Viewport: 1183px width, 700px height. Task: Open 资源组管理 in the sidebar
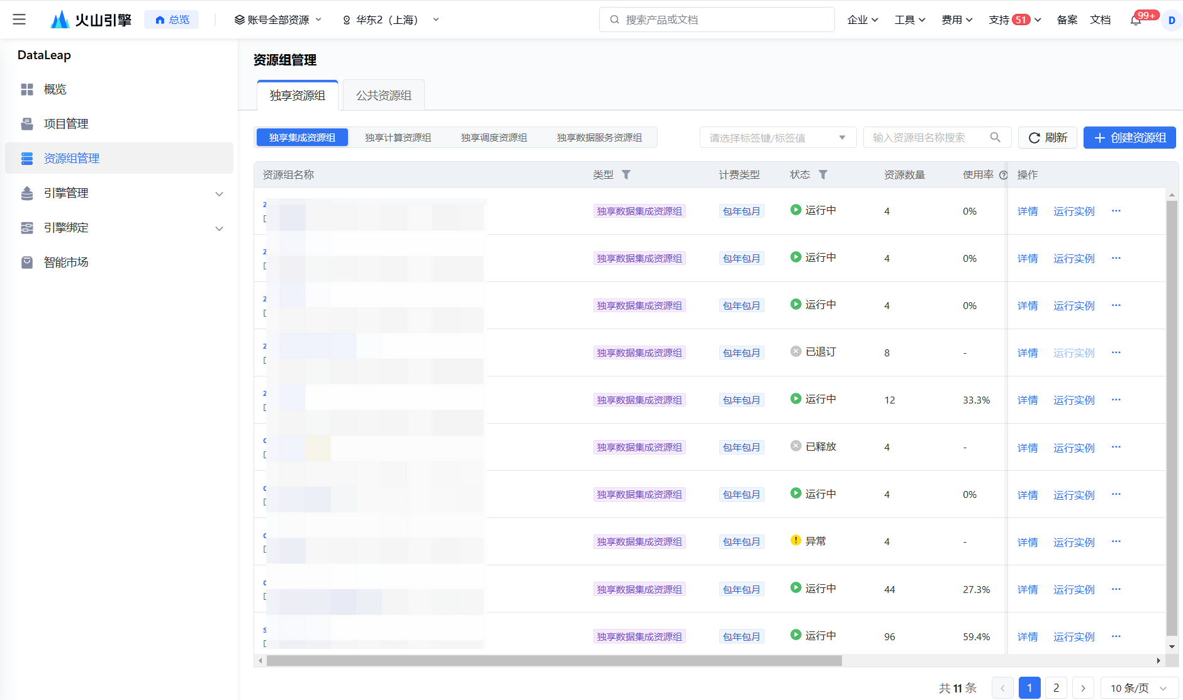click(119, 158)
